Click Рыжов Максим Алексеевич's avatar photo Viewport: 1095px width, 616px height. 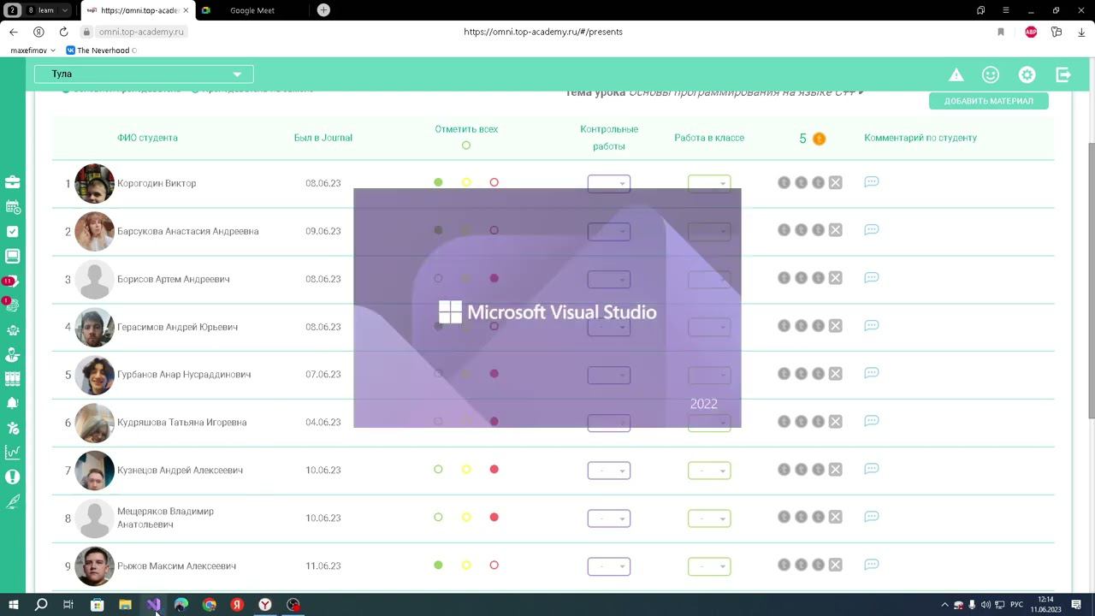click(94, 566)
